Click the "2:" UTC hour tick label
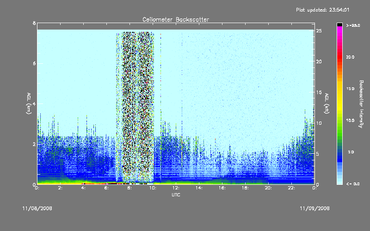 [61, 188]
